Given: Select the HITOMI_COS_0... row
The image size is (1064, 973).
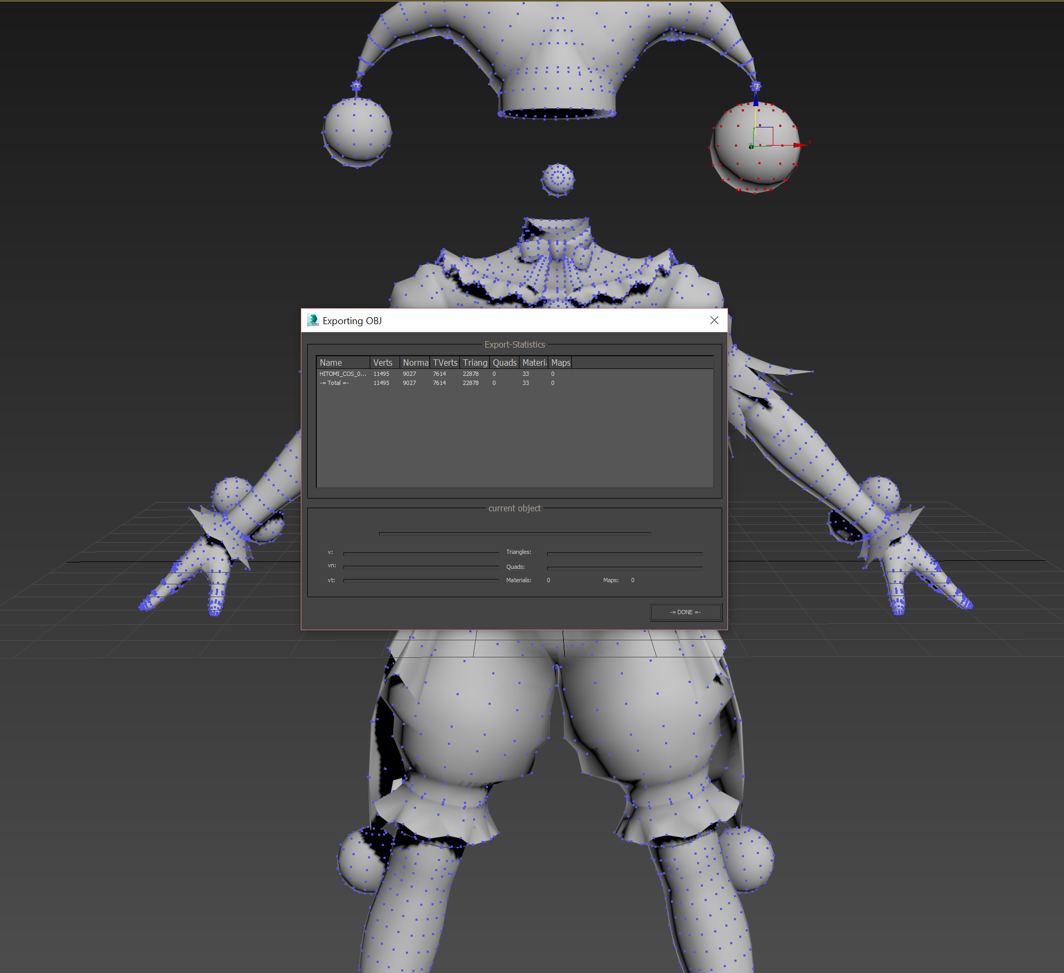Looking at the screenshot, I should pyautogui.click(x=342, y=374).
